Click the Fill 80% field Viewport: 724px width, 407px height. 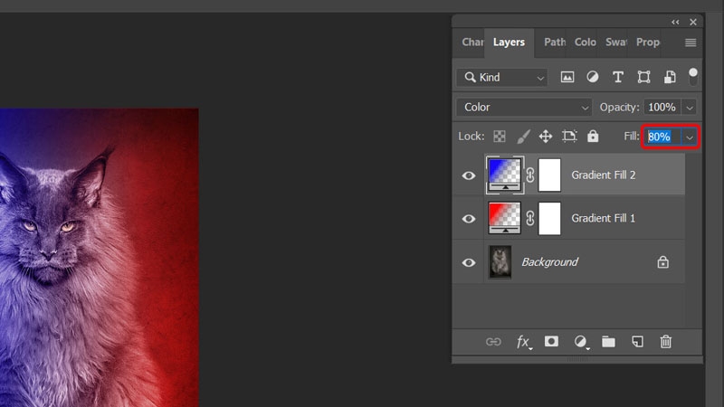663,137
